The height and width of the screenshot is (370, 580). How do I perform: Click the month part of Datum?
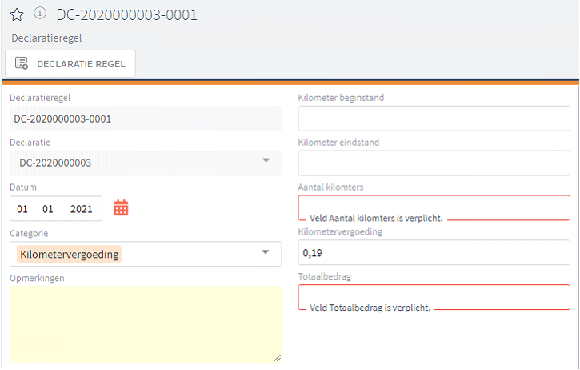(48, 209)
